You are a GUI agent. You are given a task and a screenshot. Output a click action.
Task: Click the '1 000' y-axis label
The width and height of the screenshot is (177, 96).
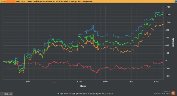(168, 22)
